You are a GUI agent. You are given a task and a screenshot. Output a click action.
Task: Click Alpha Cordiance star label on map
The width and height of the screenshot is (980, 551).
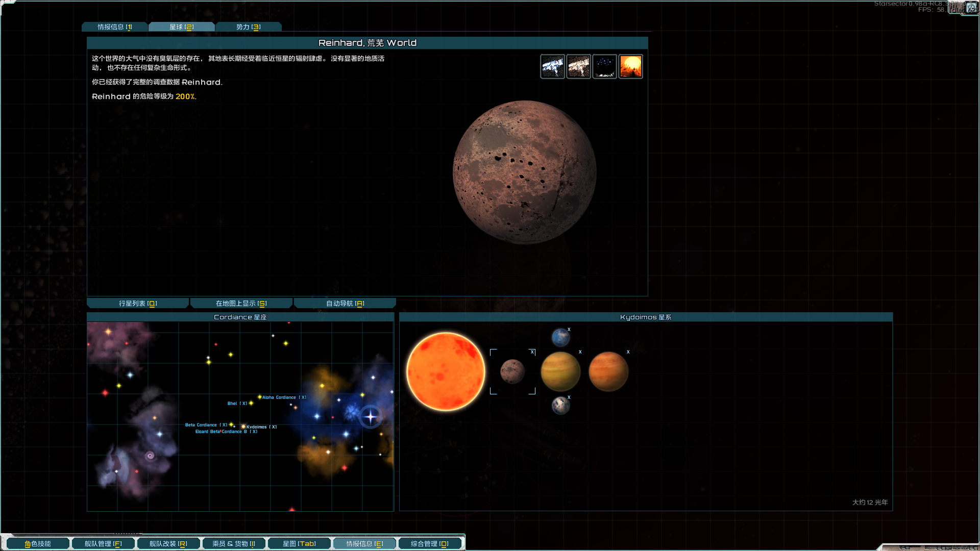point(279,397)
